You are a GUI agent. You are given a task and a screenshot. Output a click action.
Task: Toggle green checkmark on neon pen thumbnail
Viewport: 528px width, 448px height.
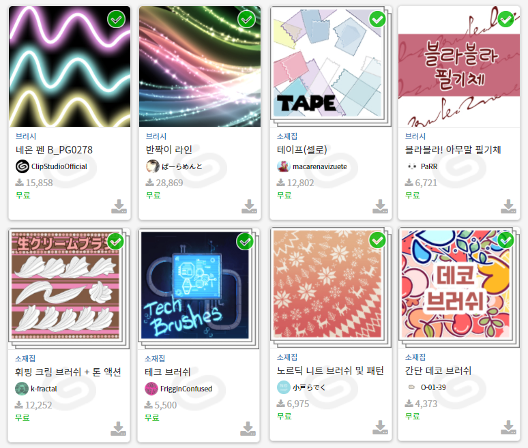tap(116, 19)
